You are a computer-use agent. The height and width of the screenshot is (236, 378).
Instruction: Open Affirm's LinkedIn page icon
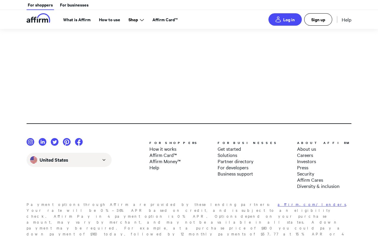(43, 142)
